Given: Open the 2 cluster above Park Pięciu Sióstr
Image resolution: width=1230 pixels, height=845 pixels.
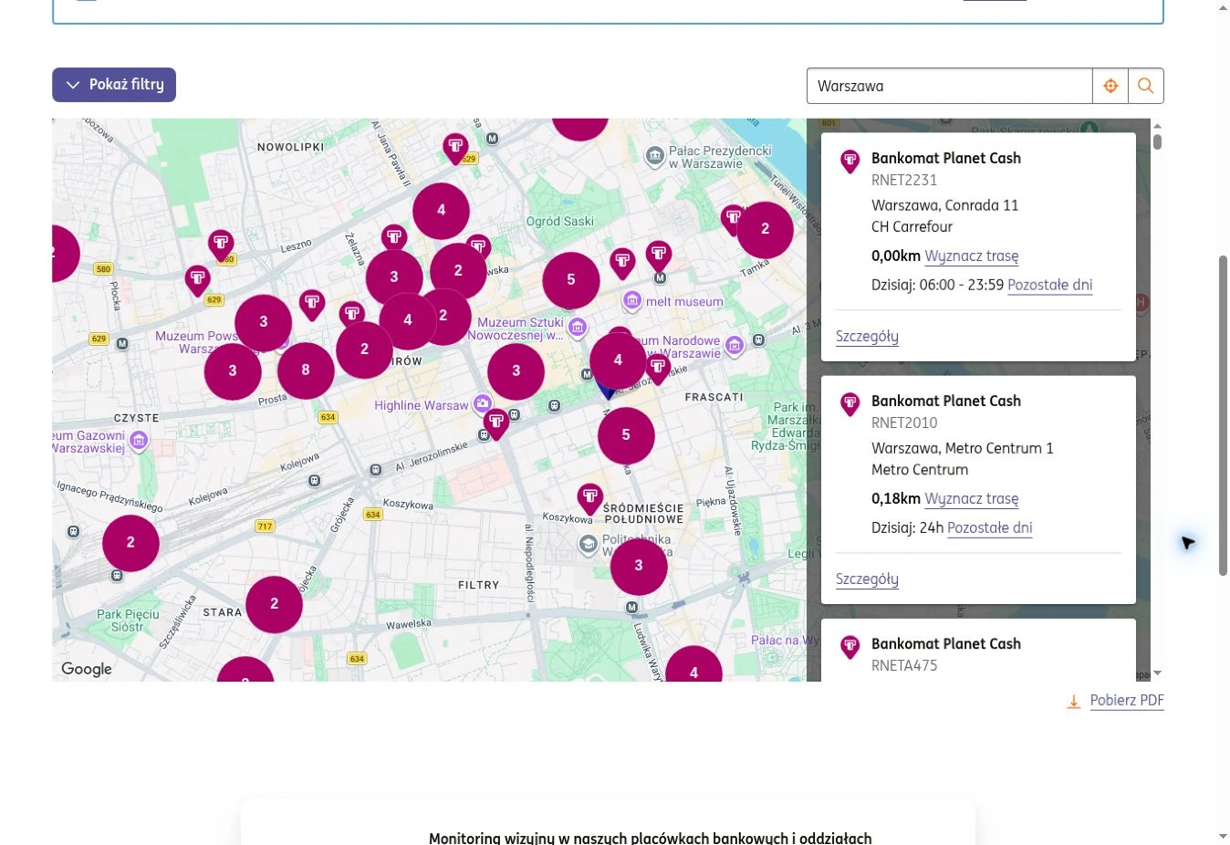Looking at the screenshot, I should tap(130, 543).
